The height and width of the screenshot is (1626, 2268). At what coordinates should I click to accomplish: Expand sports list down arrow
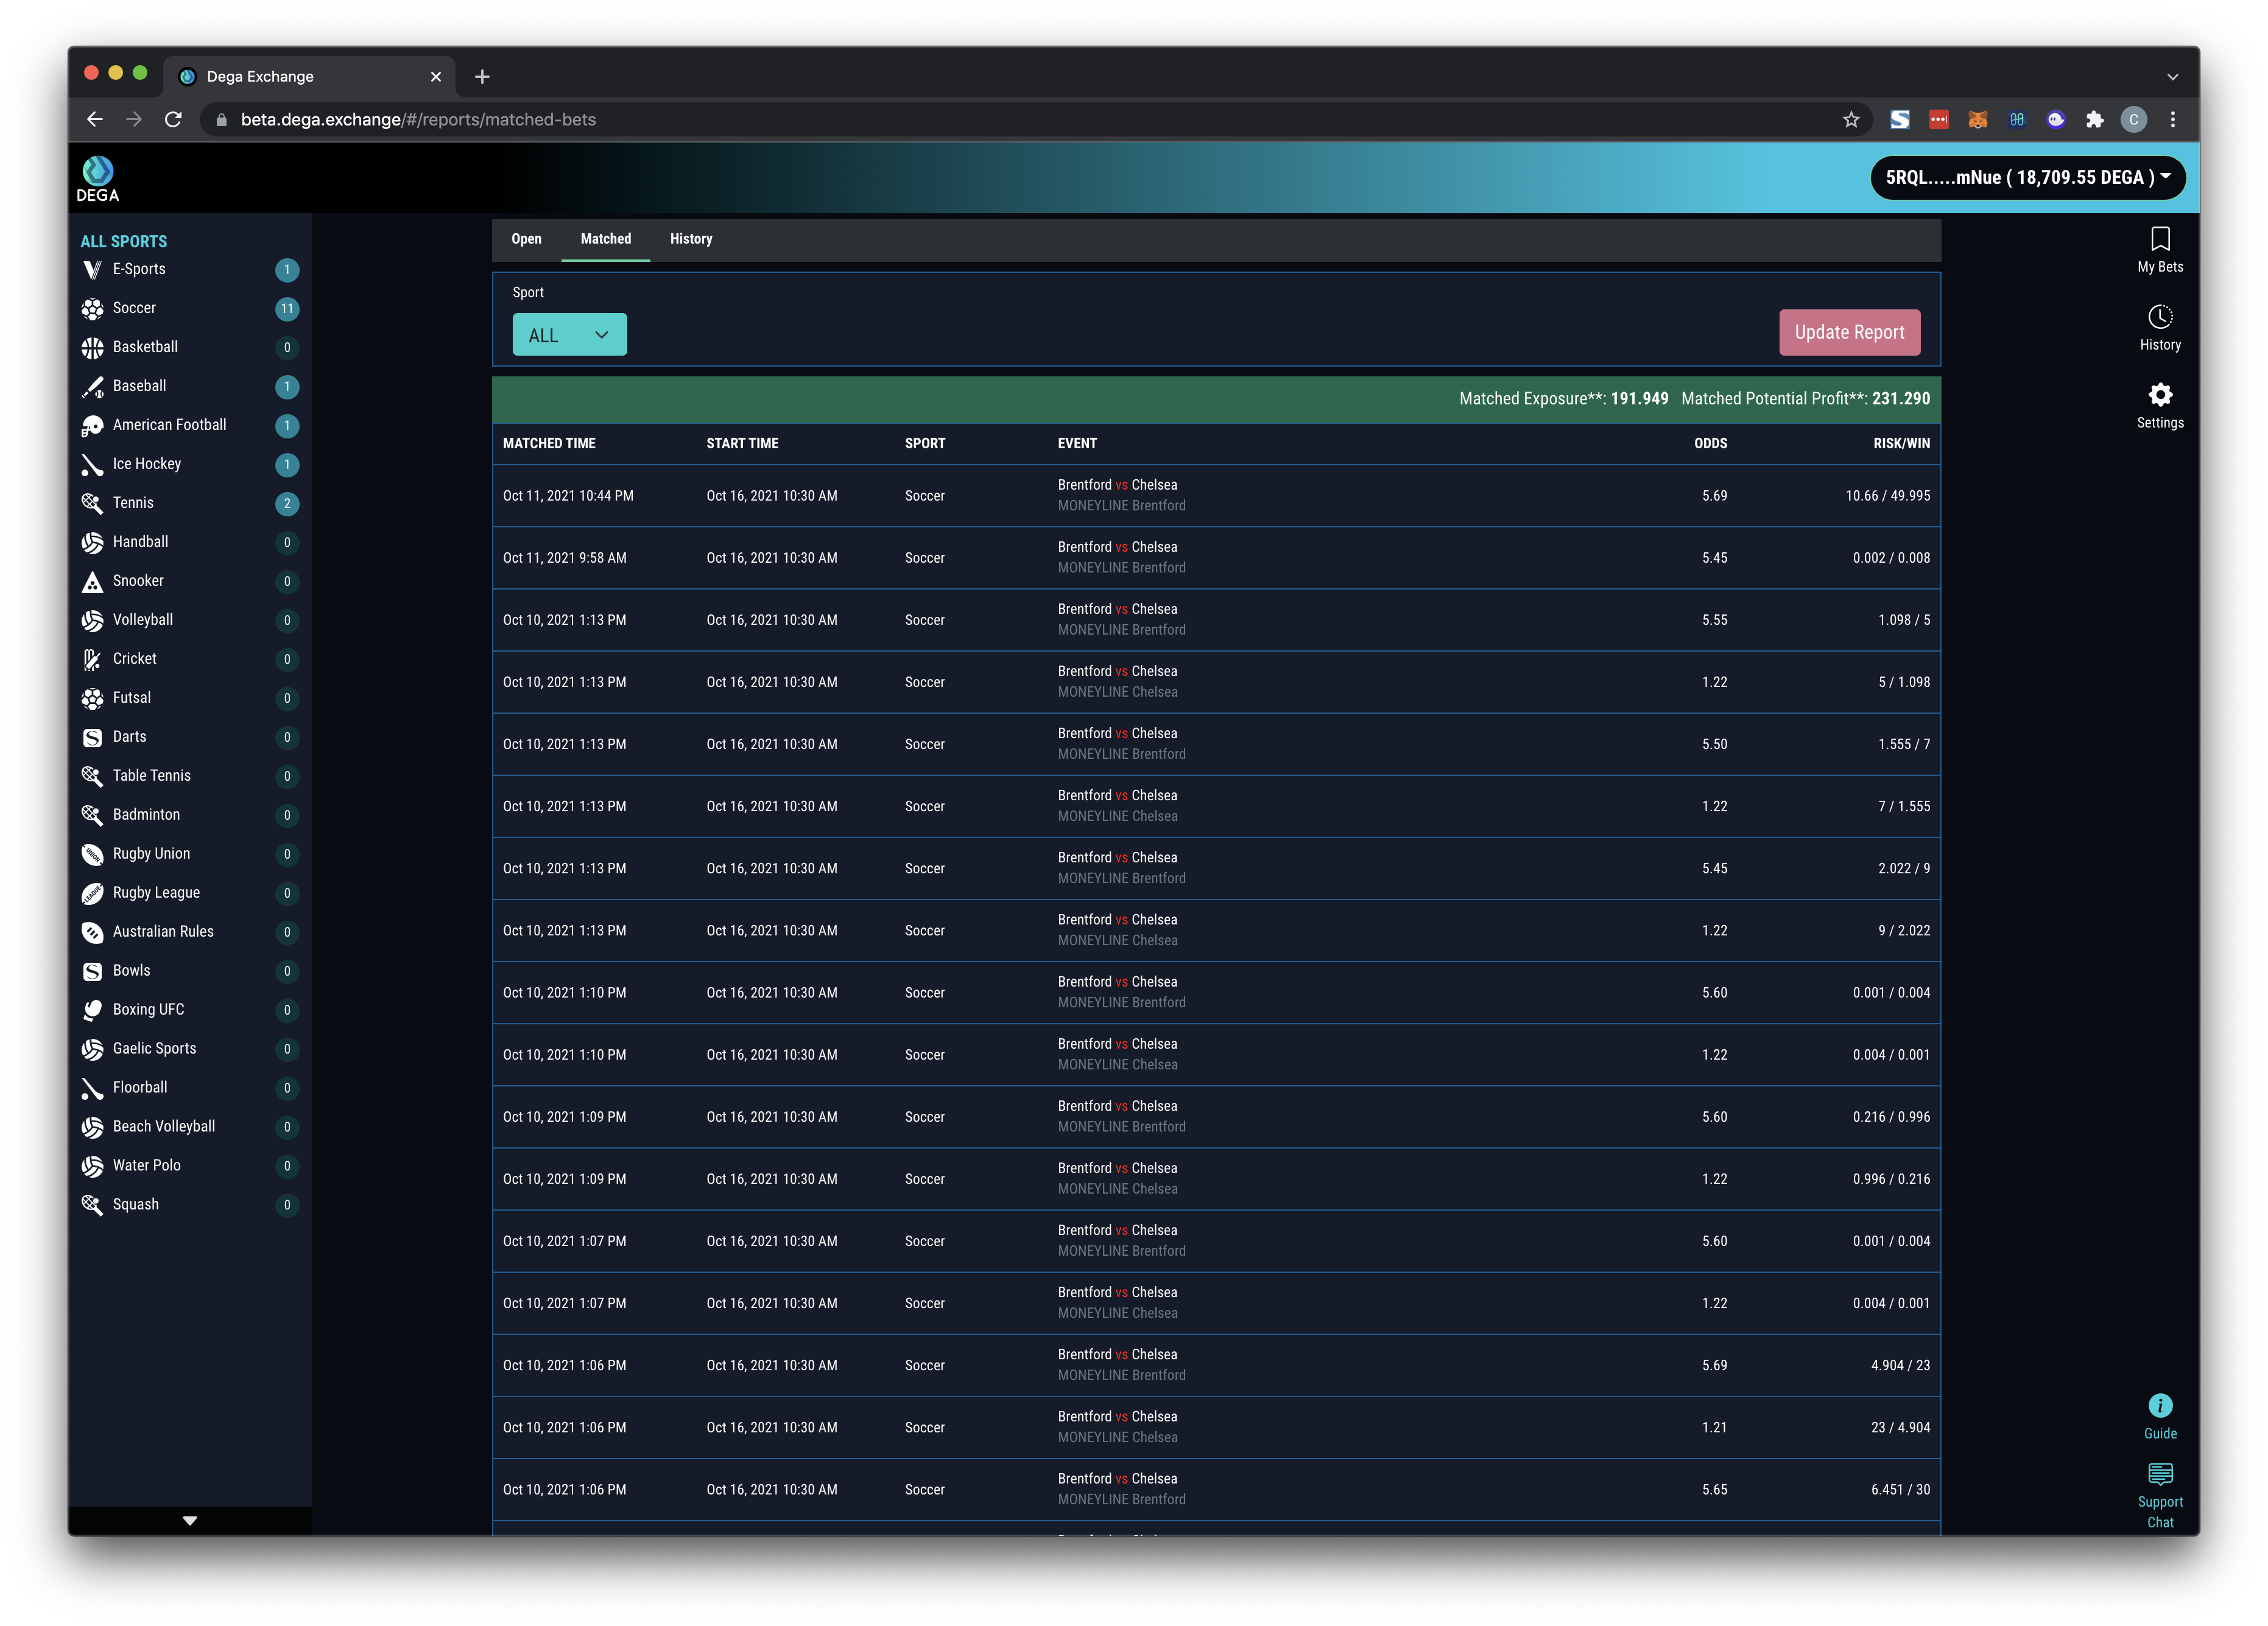[x=190, y=1520]
